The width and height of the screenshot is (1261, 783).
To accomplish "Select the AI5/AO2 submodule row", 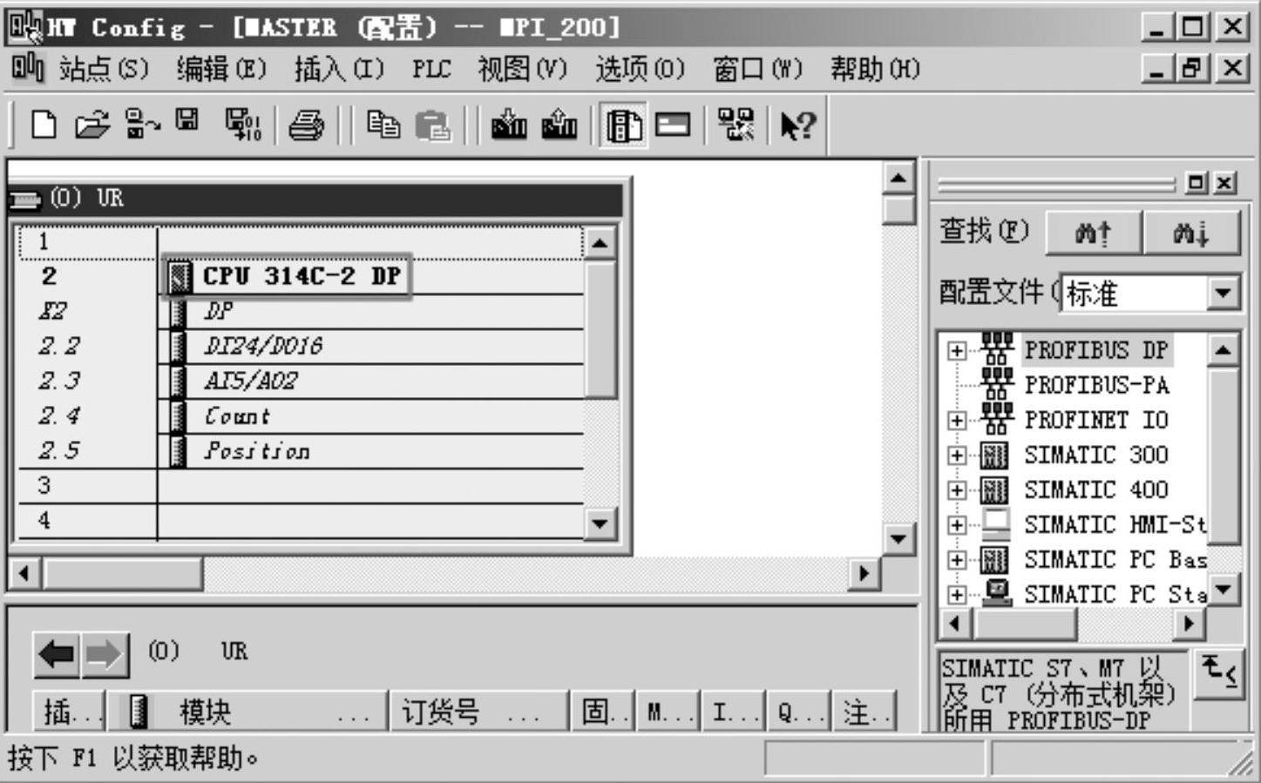I will pyautogui.click(x=301, y=381).
